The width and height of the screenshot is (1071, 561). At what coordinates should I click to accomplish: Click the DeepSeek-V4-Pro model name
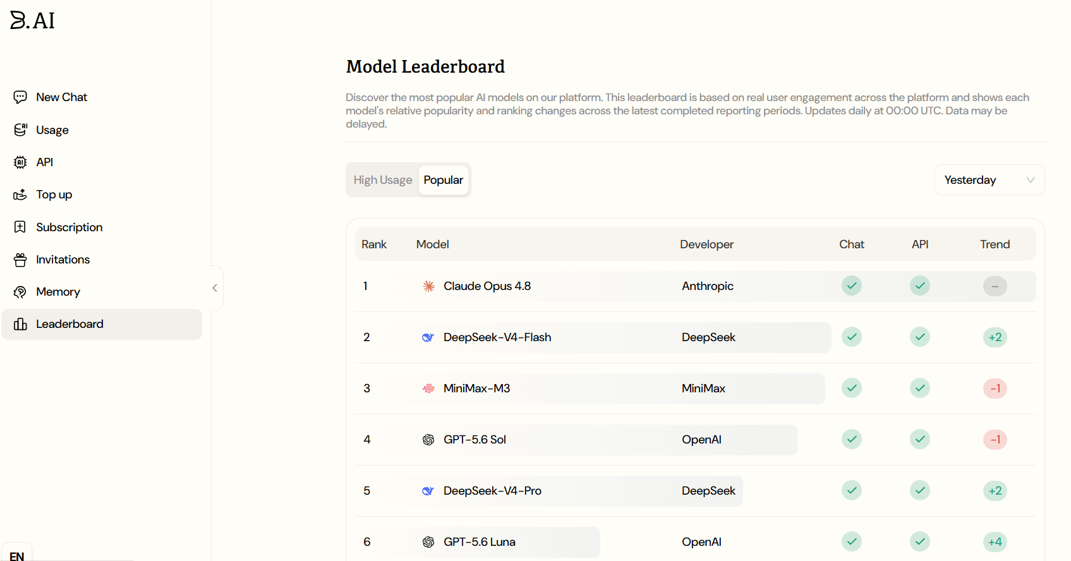(493, 491)
